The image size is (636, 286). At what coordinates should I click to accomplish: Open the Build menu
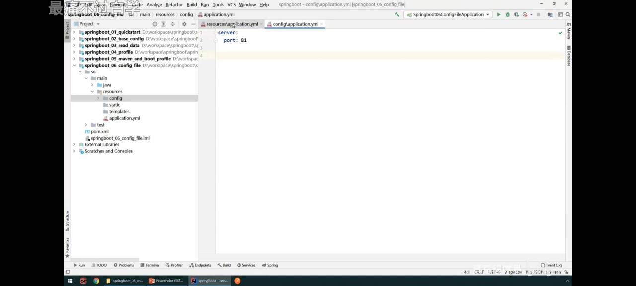(x=192, y=4)
